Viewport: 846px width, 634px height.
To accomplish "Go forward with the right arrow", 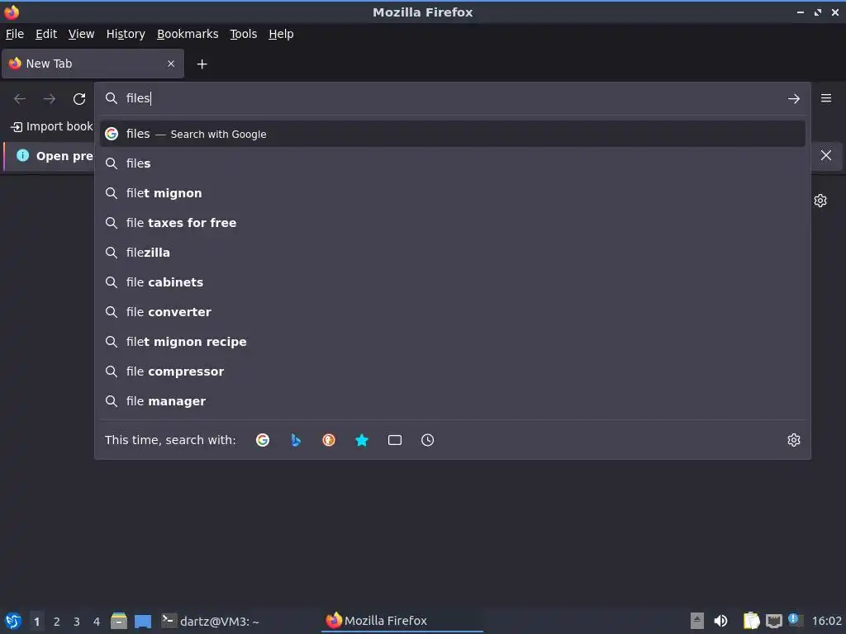I will [x=49, y=99].
